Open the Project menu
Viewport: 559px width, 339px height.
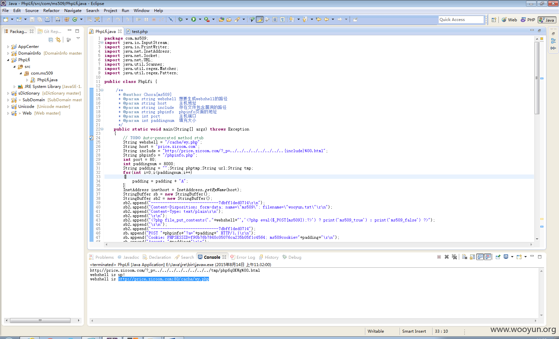point(110,11)
